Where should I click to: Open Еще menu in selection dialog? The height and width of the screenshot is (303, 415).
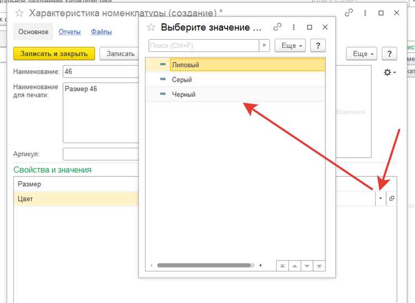tap(290, 45)
